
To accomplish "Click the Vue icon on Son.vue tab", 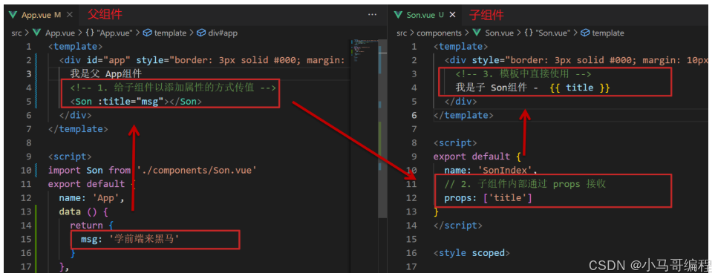I will [399, 15].
